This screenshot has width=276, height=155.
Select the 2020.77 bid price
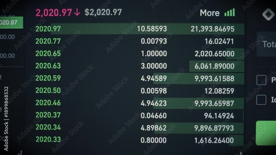(48, 41)
